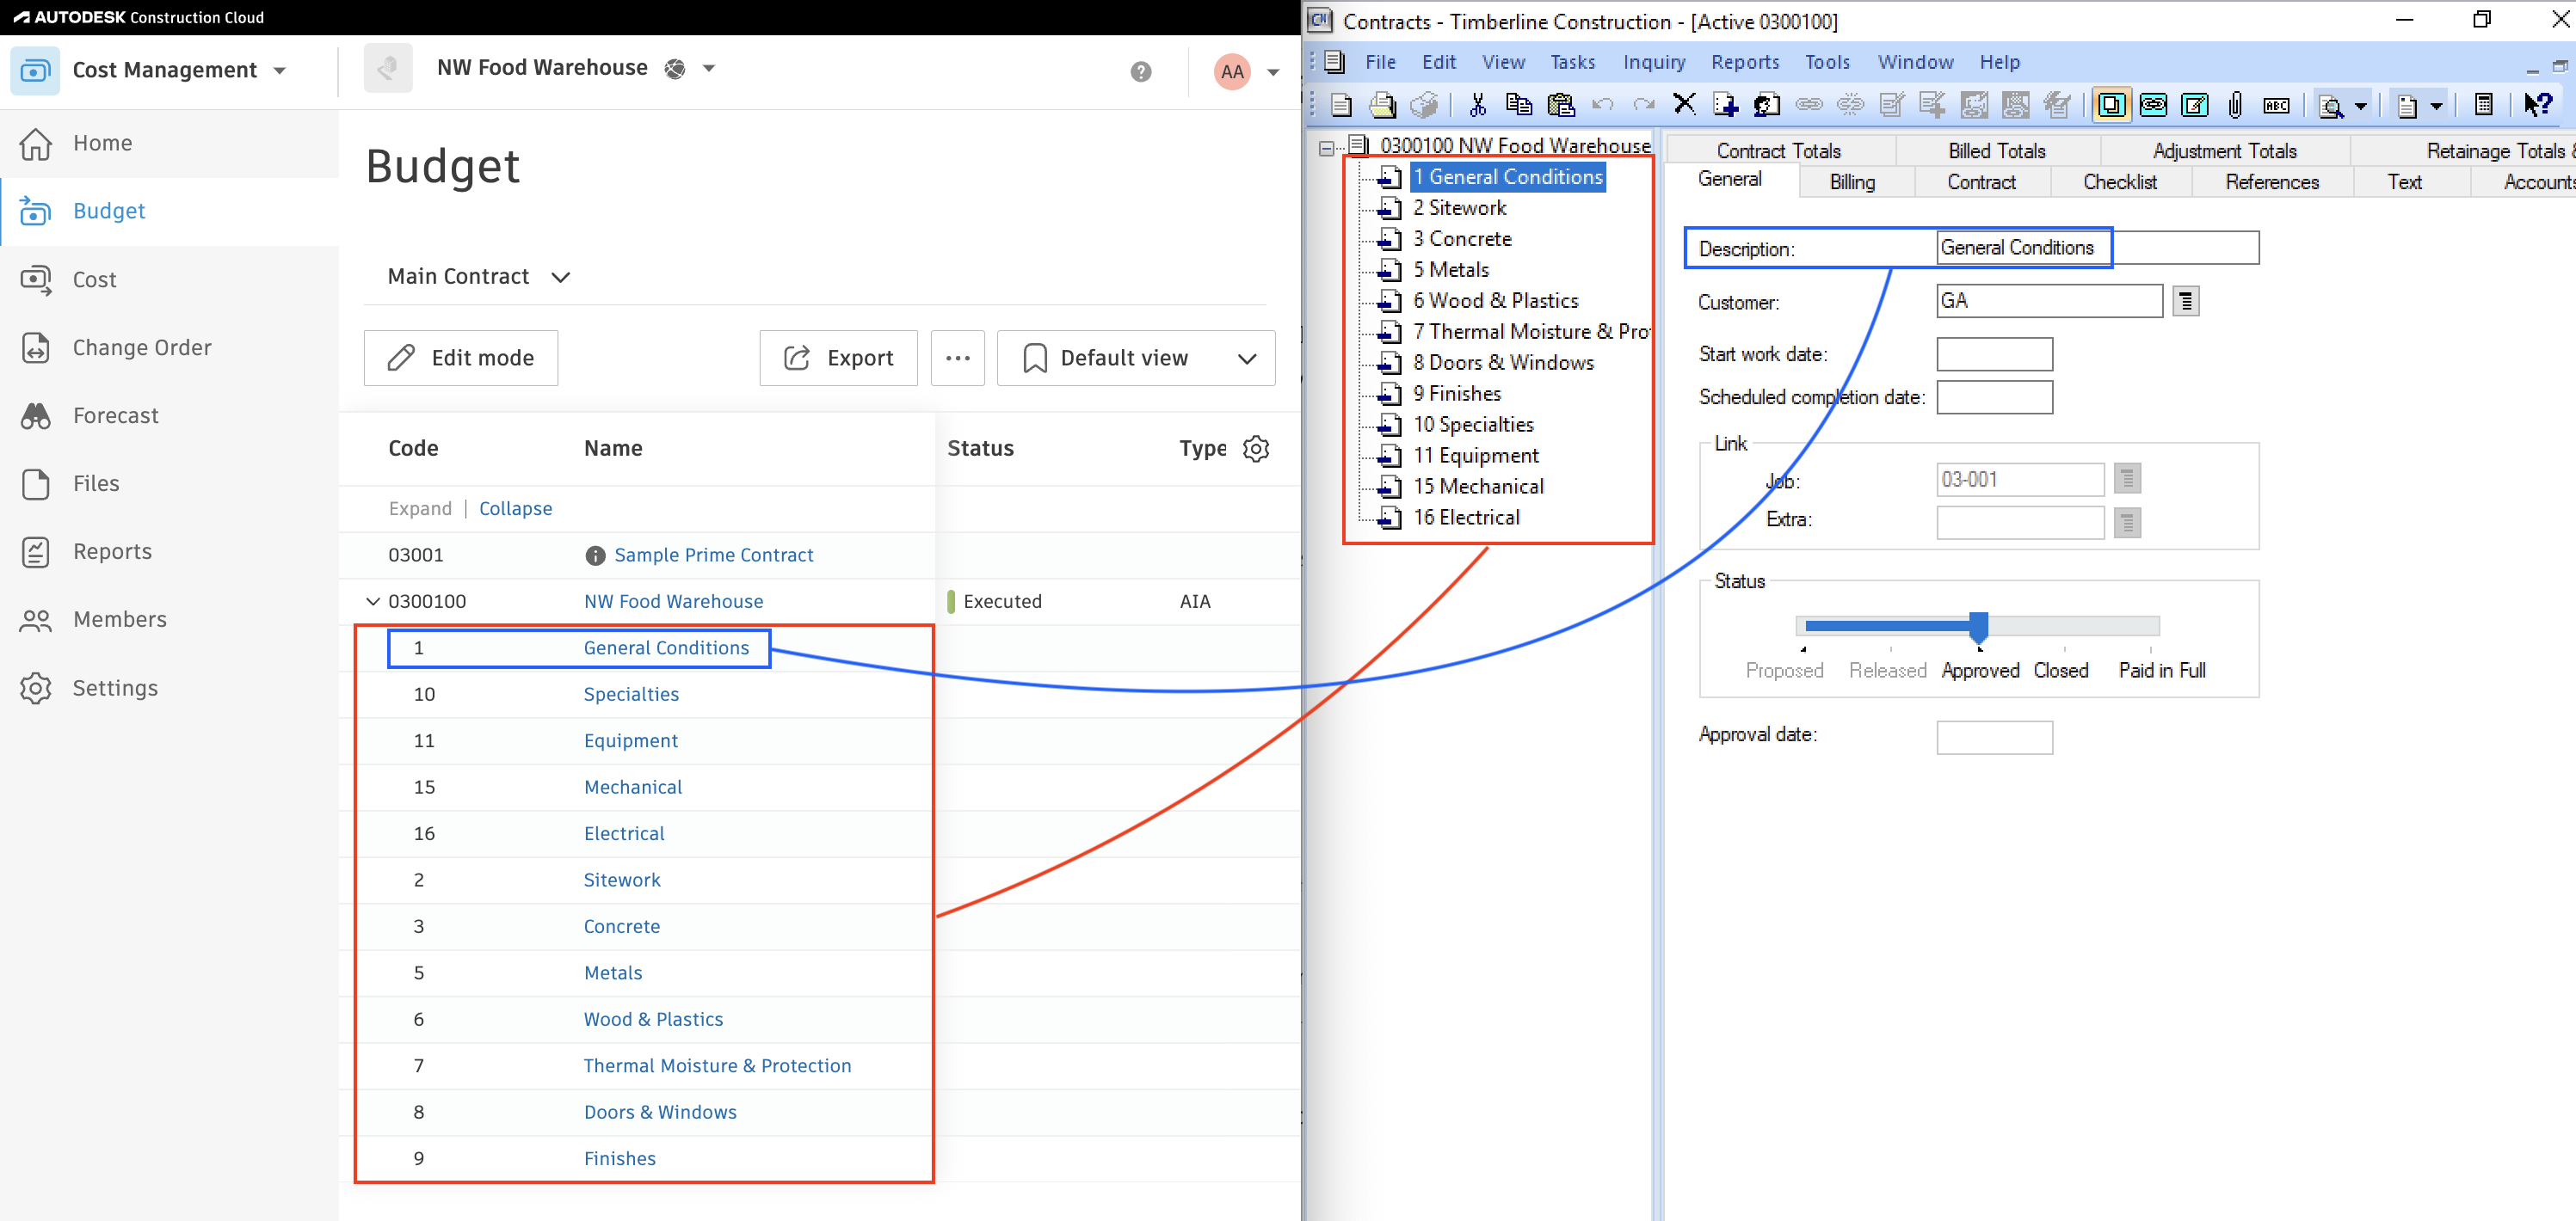Click the Copy icon in Timberline toolbar
The height and width of the screenshot is (1221, 2576).
click(x=1519, y=105)
